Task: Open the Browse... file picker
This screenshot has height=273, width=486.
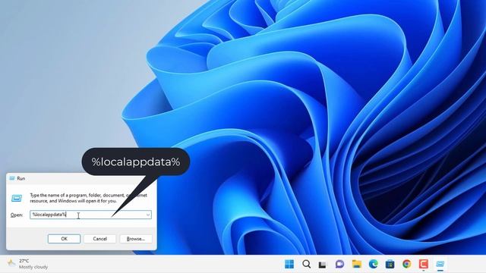Action: click(x=136, y=239)
